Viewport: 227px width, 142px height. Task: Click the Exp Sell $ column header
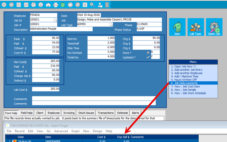click(118, 137)
